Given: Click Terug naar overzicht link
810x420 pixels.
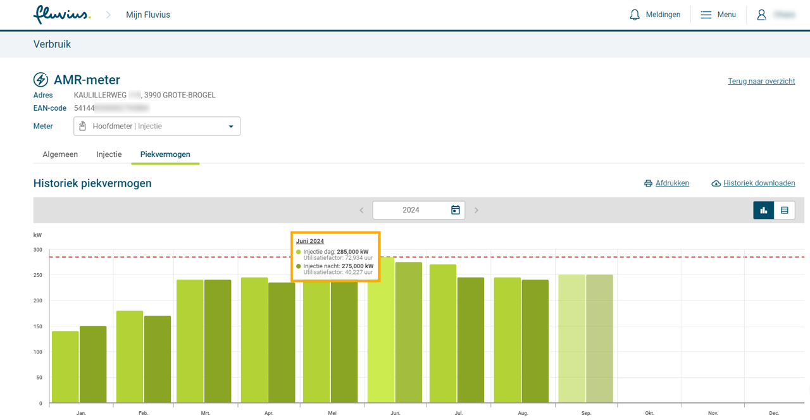Looking at the screenshot, I should click(x=761, y=81).
